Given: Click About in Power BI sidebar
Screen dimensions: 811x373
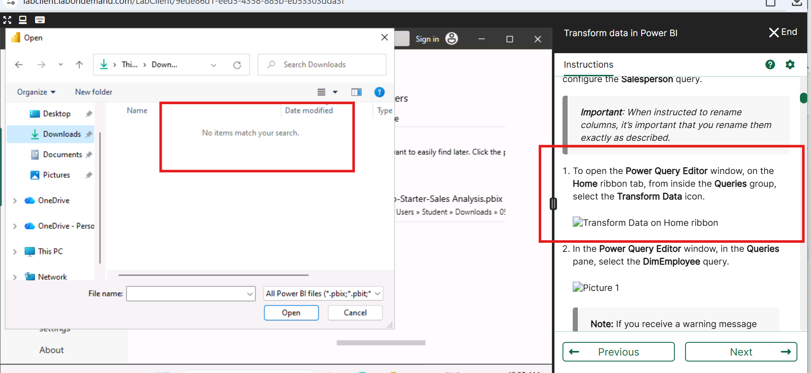Looking at the screenshot, I should pyautogui.click(x=51, y=350).
